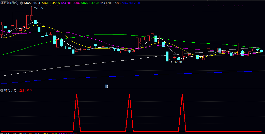Screen dimensions: 265x134
Task: Open the MACD indicator dropdown arrow
Action: point(2,134)
